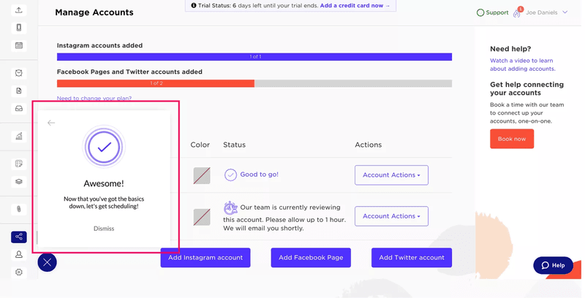Image resolution: width=585 pixels, height=298 pixels.
Task: Select the share accounts icon in sidebar
Action: point(19,237)
